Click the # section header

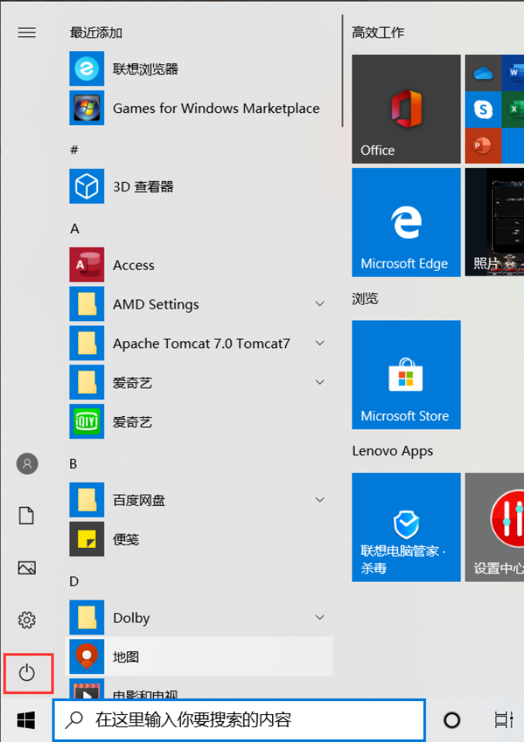coord(73,150)
